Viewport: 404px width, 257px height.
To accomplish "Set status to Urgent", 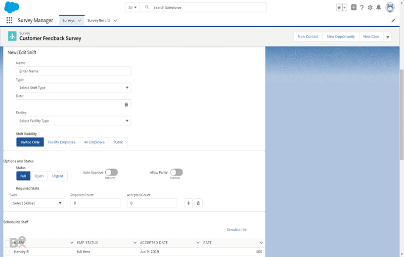I will coord(58,176).
